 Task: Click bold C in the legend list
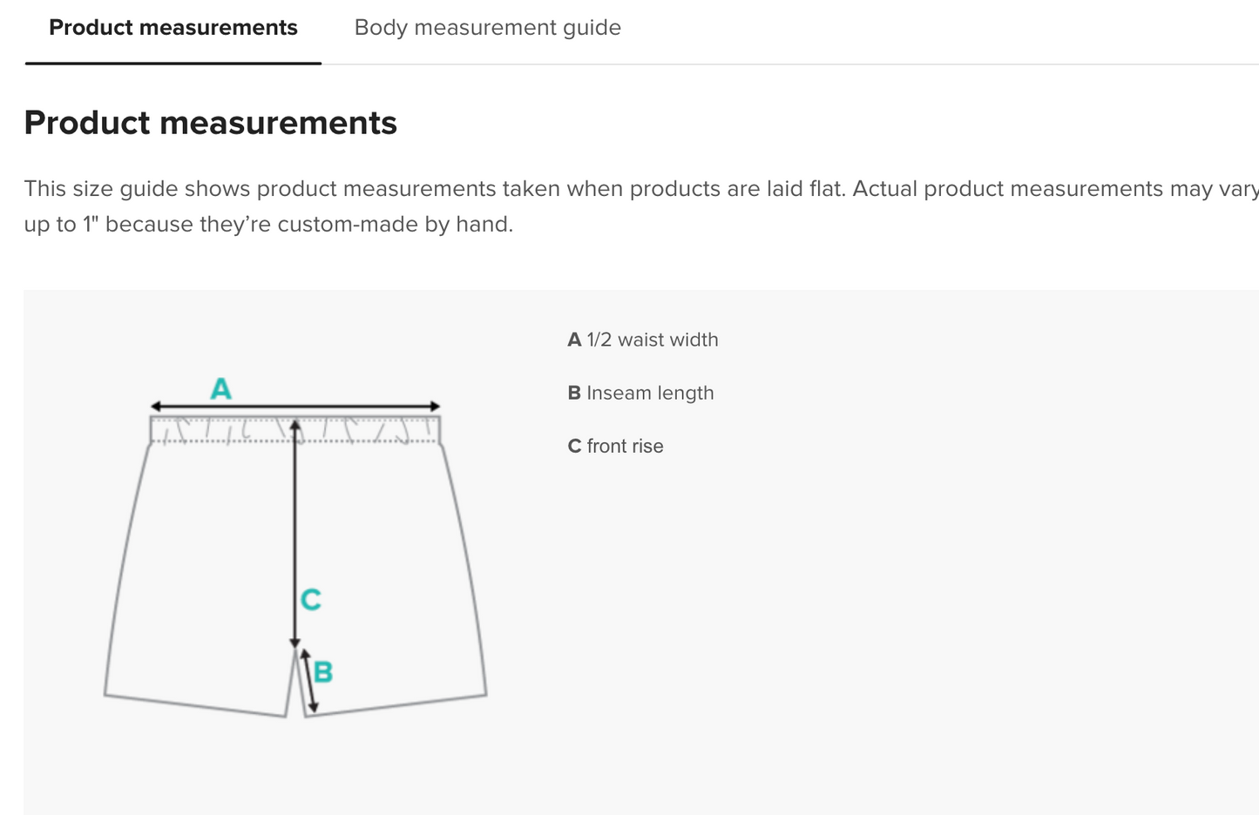pyautogui.click(x=574, y=446)
